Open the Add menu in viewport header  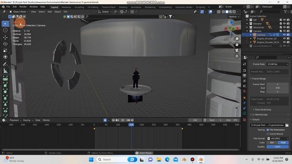pos(50,12)
